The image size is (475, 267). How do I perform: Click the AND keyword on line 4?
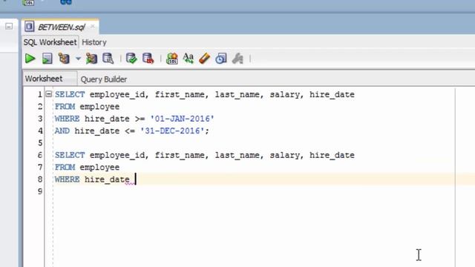pyautogui.click(x=62, y=131)
